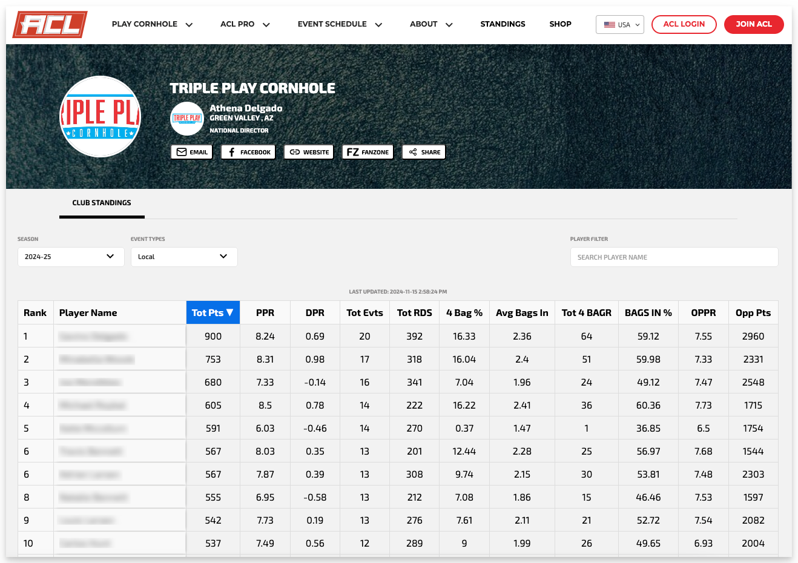Click the 59.98 Bags In % cell
The width and height of the screenshot is (798, 563).
point(648,360)
